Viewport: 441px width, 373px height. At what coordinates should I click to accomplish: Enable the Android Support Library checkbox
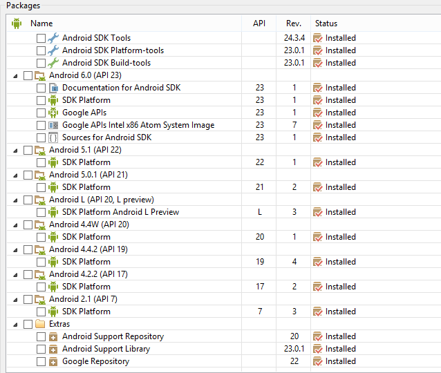coord(41,349)
